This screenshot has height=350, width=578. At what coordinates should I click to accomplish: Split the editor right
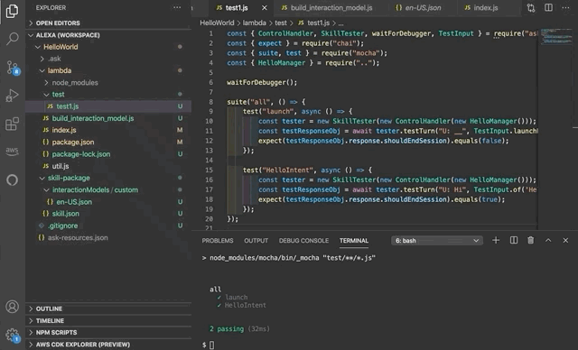(548, 8)
